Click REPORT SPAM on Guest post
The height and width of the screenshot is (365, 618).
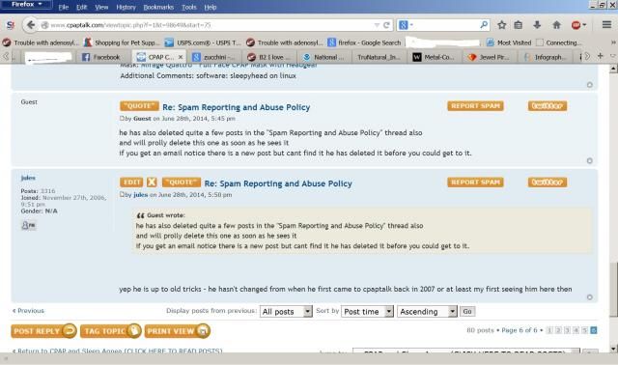[475, 106]
